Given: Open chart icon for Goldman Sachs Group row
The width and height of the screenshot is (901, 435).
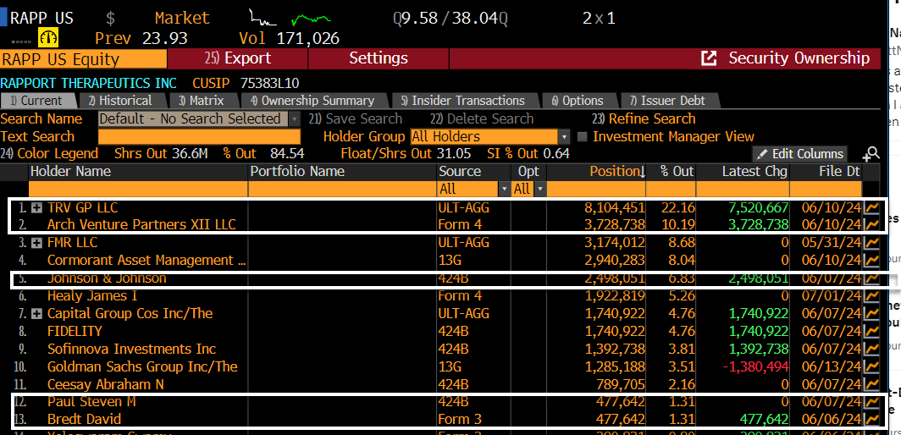Looking at the screenshot, I should coord(871,366).
